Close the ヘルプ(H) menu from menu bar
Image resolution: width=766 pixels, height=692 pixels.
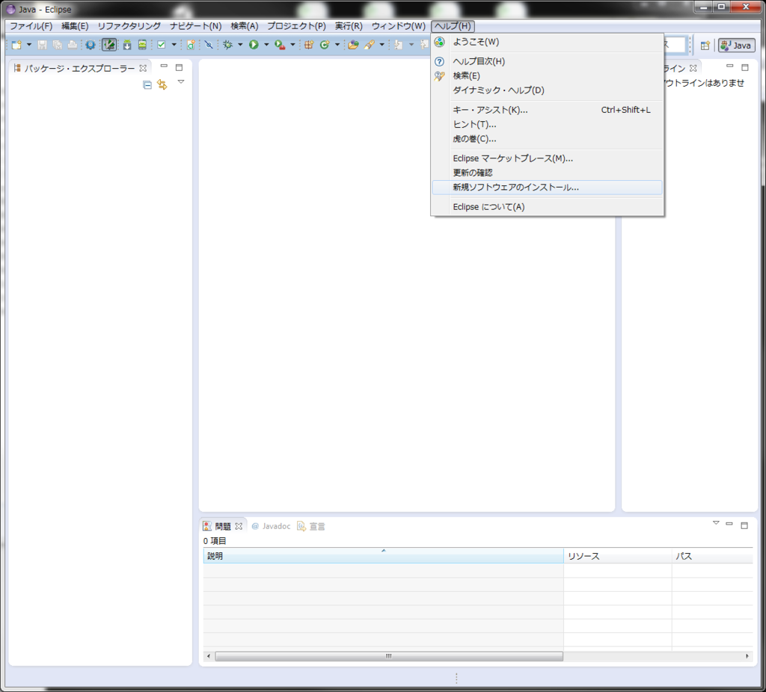453,26
